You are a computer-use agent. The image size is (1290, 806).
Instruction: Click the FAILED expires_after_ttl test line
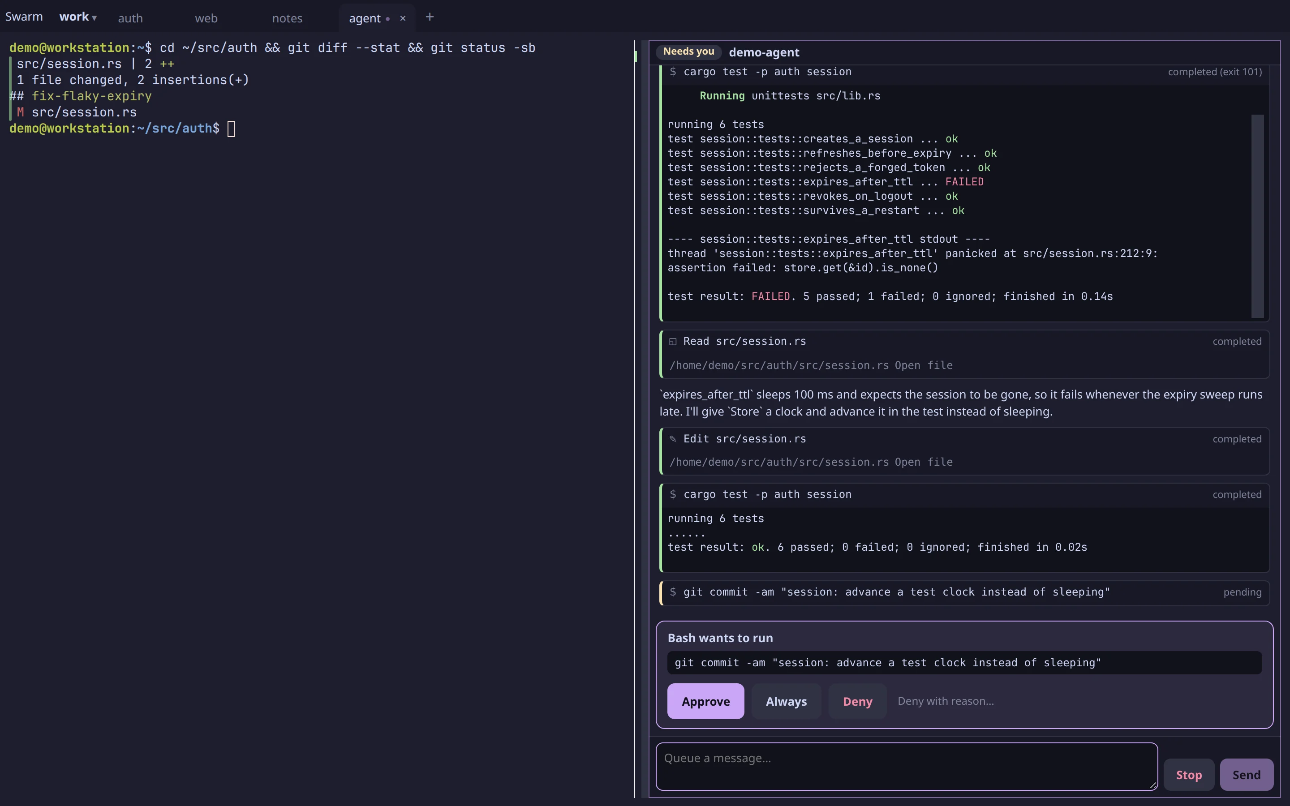tap(826, 182)
